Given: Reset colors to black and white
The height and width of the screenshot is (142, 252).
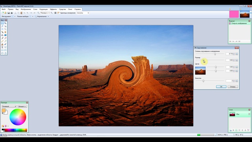Looking at the screenshot, I should pos(3,113).
